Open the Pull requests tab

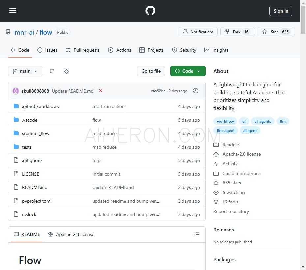(83, 50)
